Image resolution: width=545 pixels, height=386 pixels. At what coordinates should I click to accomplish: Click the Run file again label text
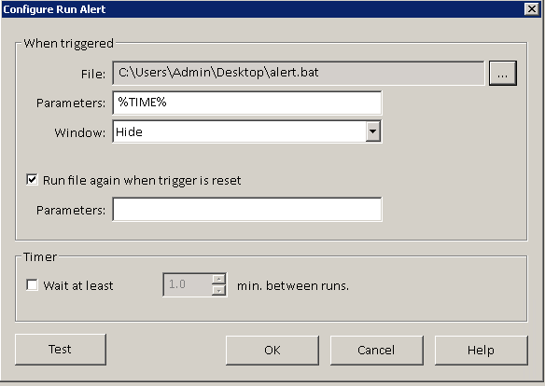click(x=142, y=181)
